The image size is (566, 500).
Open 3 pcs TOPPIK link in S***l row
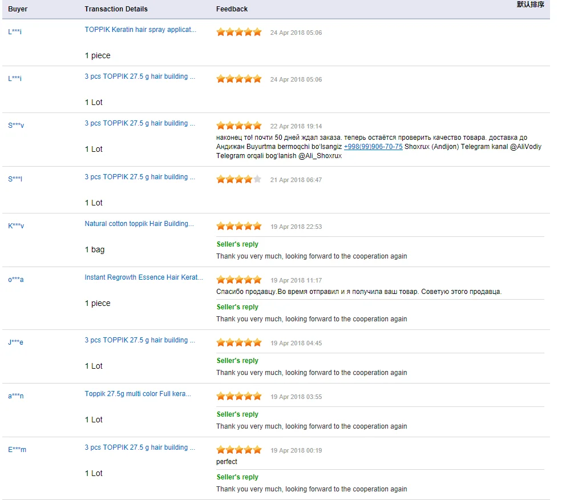(140, 177)
